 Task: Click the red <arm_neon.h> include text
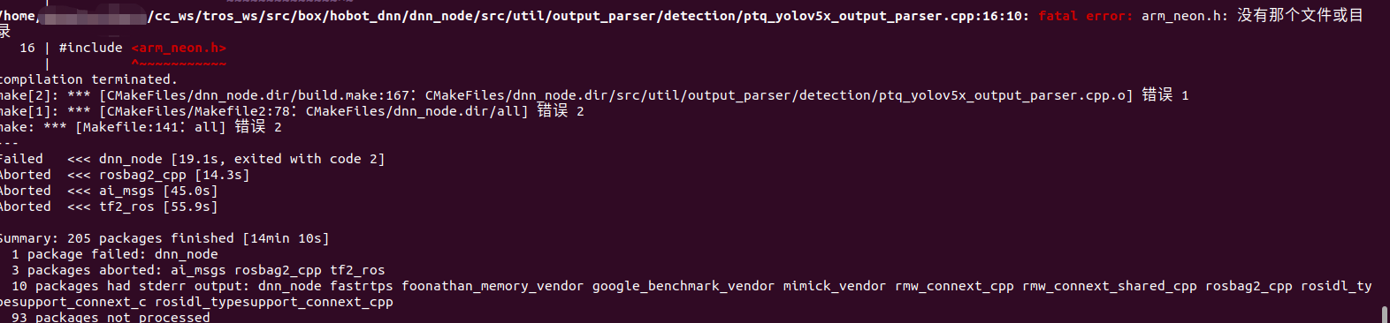coord(179,48)
